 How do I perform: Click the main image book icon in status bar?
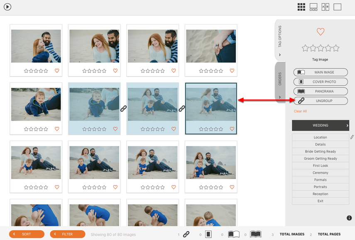234,234
